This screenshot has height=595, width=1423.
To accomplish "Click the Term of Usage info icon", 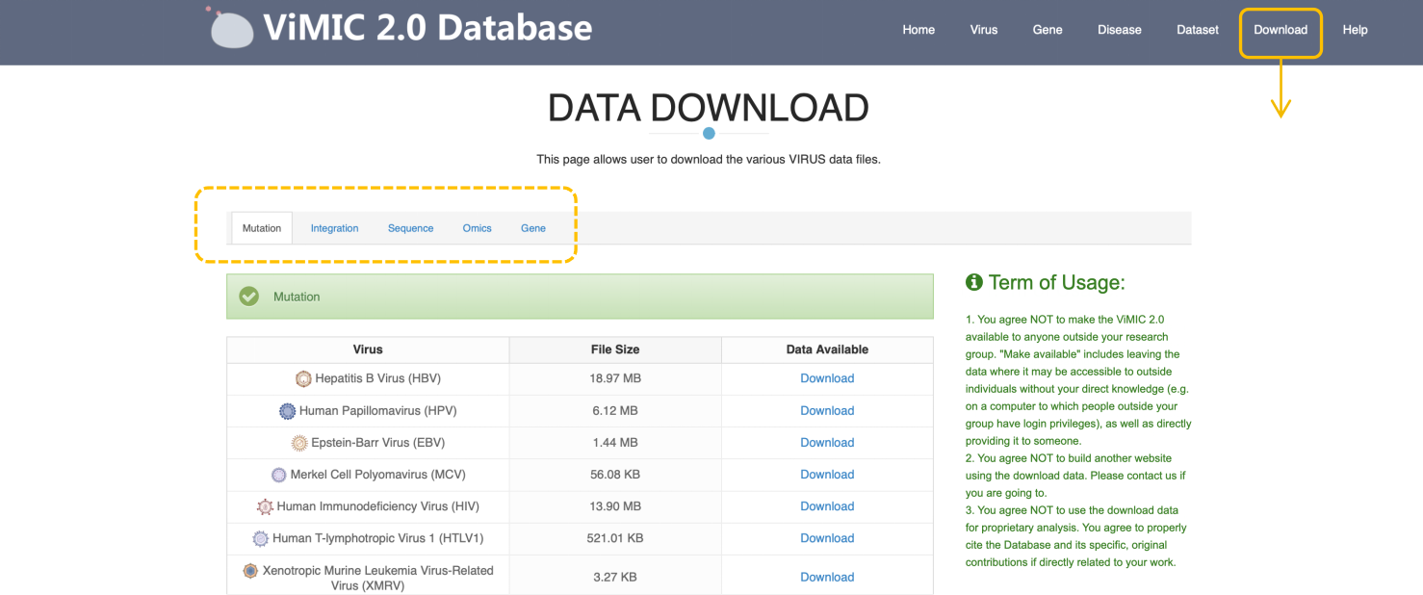I will (973, 282).
